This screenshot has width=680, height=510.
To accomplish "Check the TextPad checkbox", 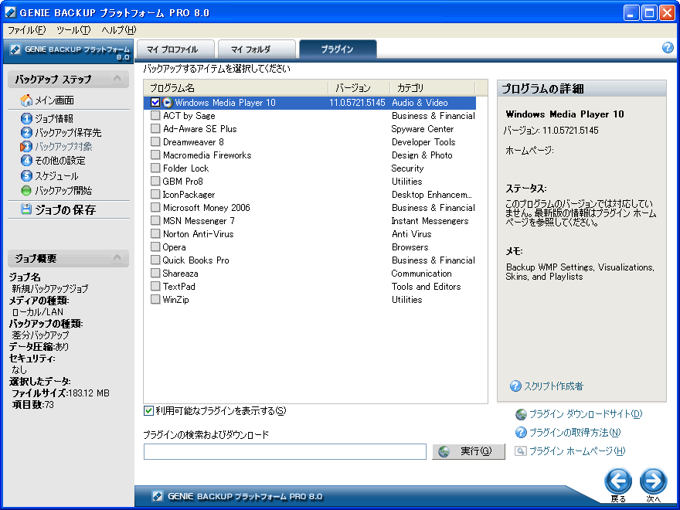I will [155, 286].
